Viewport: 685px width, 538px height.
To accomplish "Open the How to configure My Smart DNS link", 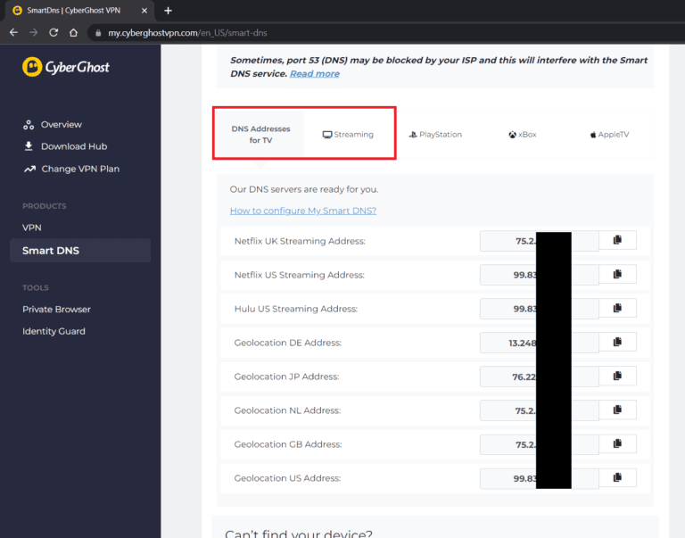I will 303,211.
